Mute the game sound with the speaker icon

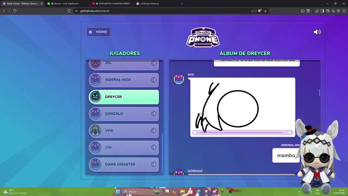[x=317, y=32]
